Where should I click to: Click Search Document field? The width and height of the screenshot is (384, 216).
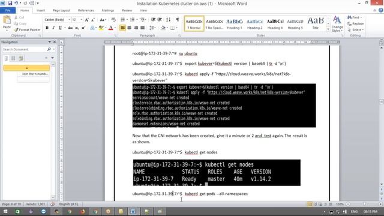click(24, 49)
